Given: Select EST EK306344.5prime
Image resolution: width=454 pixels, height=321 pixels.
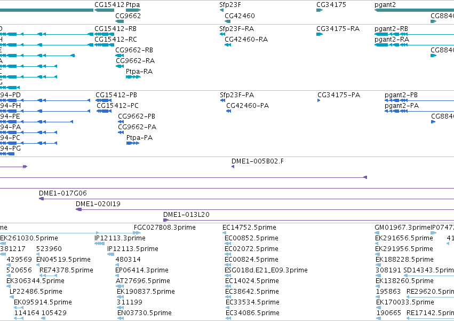Looking at the screenshot, I should click(35, 281).
